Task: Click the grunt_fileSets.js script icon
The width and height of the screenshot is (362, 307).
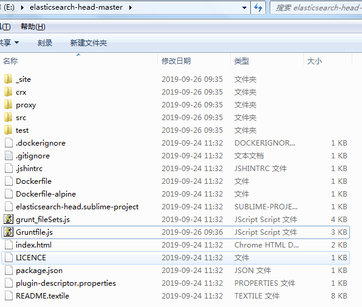Action: point(9,219)
